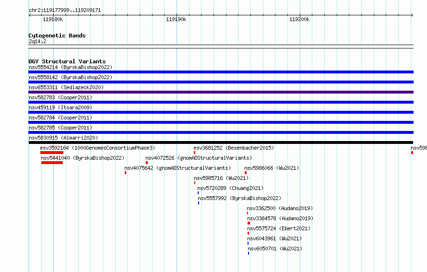Select the red marker under esv3681252
The width and height of the screenshot is (427, 272).
click(x=194, y=153)
